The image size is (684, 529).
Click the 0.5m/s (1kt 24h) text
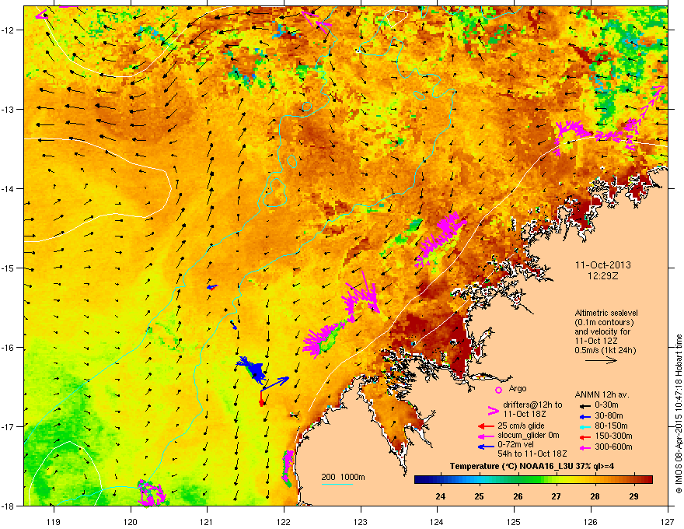(605, 350)
